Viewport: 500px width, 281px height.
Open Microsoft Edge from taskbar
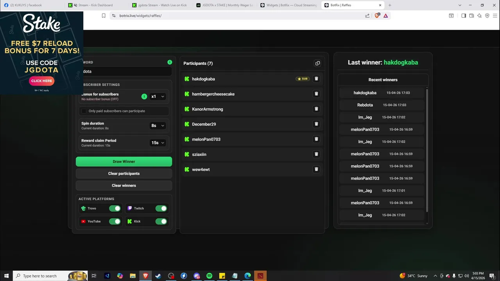click(x=248, y=276)
